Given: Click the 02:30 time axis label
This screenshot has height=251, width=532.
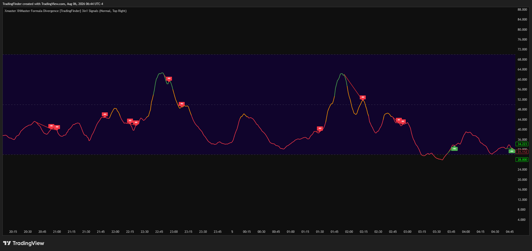Looking at the screenshot, I should pos(378,232).
